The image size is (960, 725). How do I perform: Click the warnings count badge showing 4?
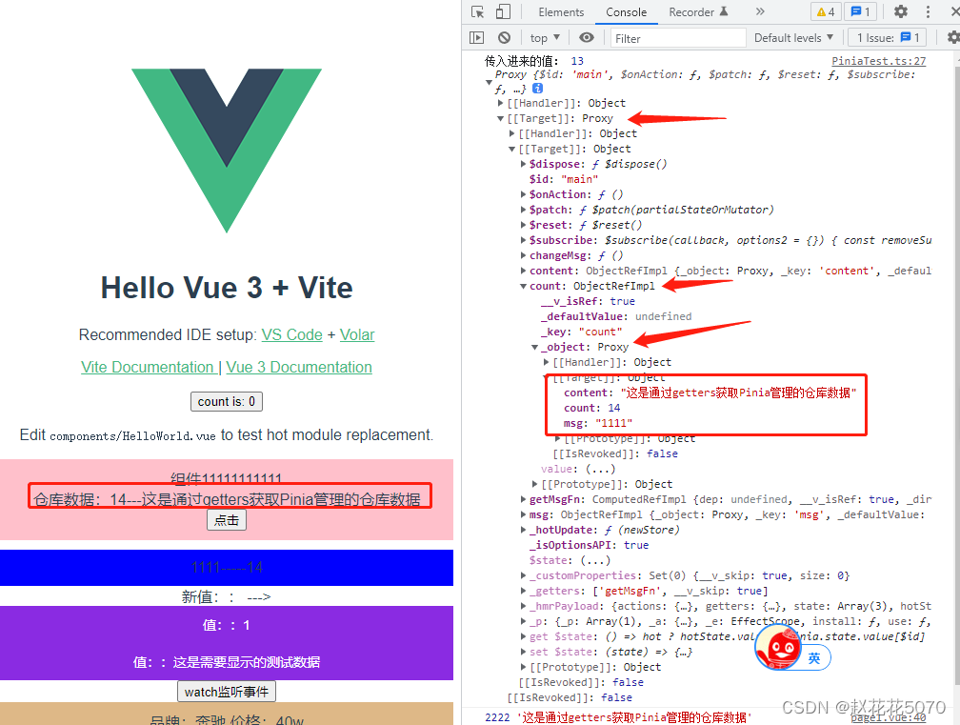point(826,11)
